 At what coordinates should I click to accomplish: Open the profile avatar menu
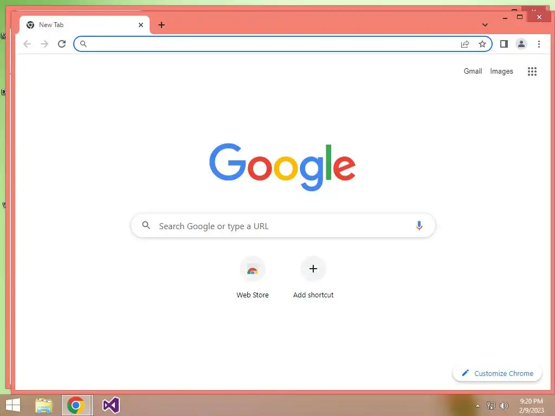point(521,44)
